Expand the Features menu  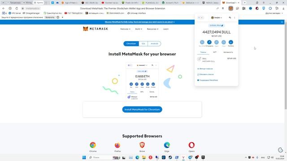tap(126, 29)
